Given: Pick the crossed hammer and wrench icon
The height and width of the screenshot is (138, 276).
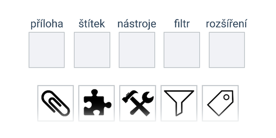Looking at the screenshot, I should pyautogui.click(x=138, y=103).
